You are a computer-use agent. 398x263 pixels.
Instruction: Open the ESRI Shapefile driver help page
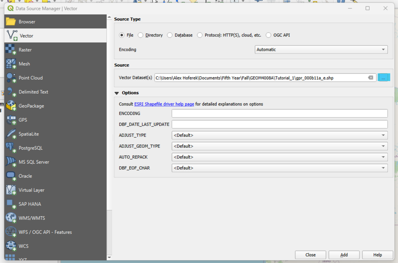point(164,104)
